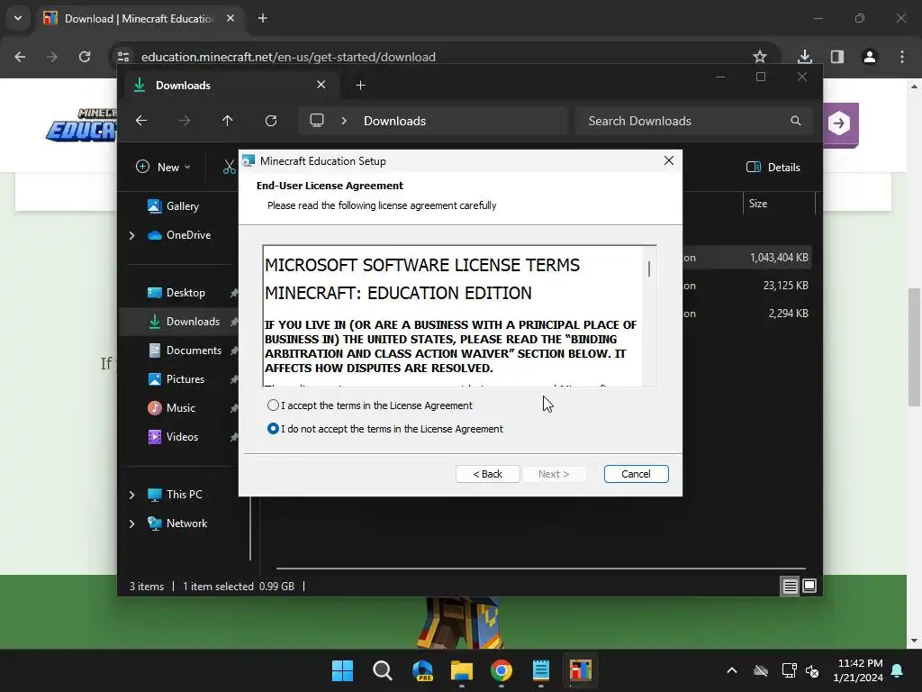Close the Downloads tab in File Explorer
Screen dimensions: 922x692
coord(321,85)
